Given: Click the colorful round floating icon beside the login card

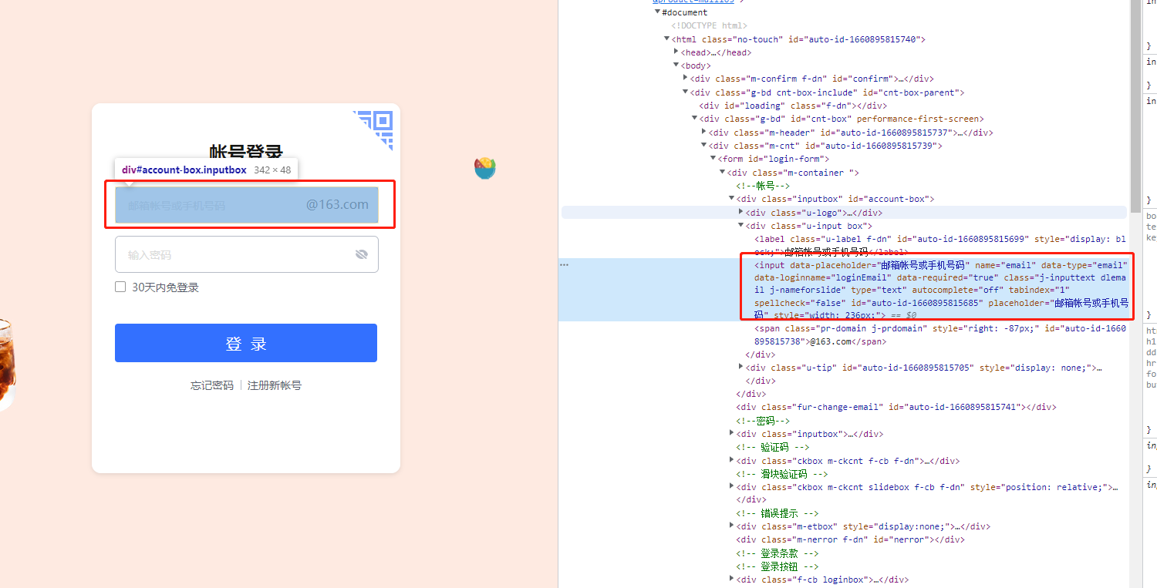Looking at the screenshot, I should tap(485, 168).
